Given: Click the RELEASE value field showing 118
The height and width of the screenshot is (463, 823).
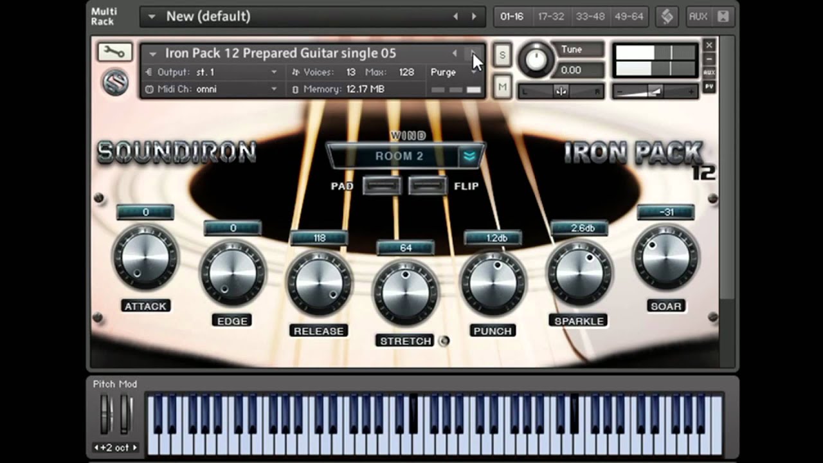Looking at the screenshot, I should tap(319, 238).
